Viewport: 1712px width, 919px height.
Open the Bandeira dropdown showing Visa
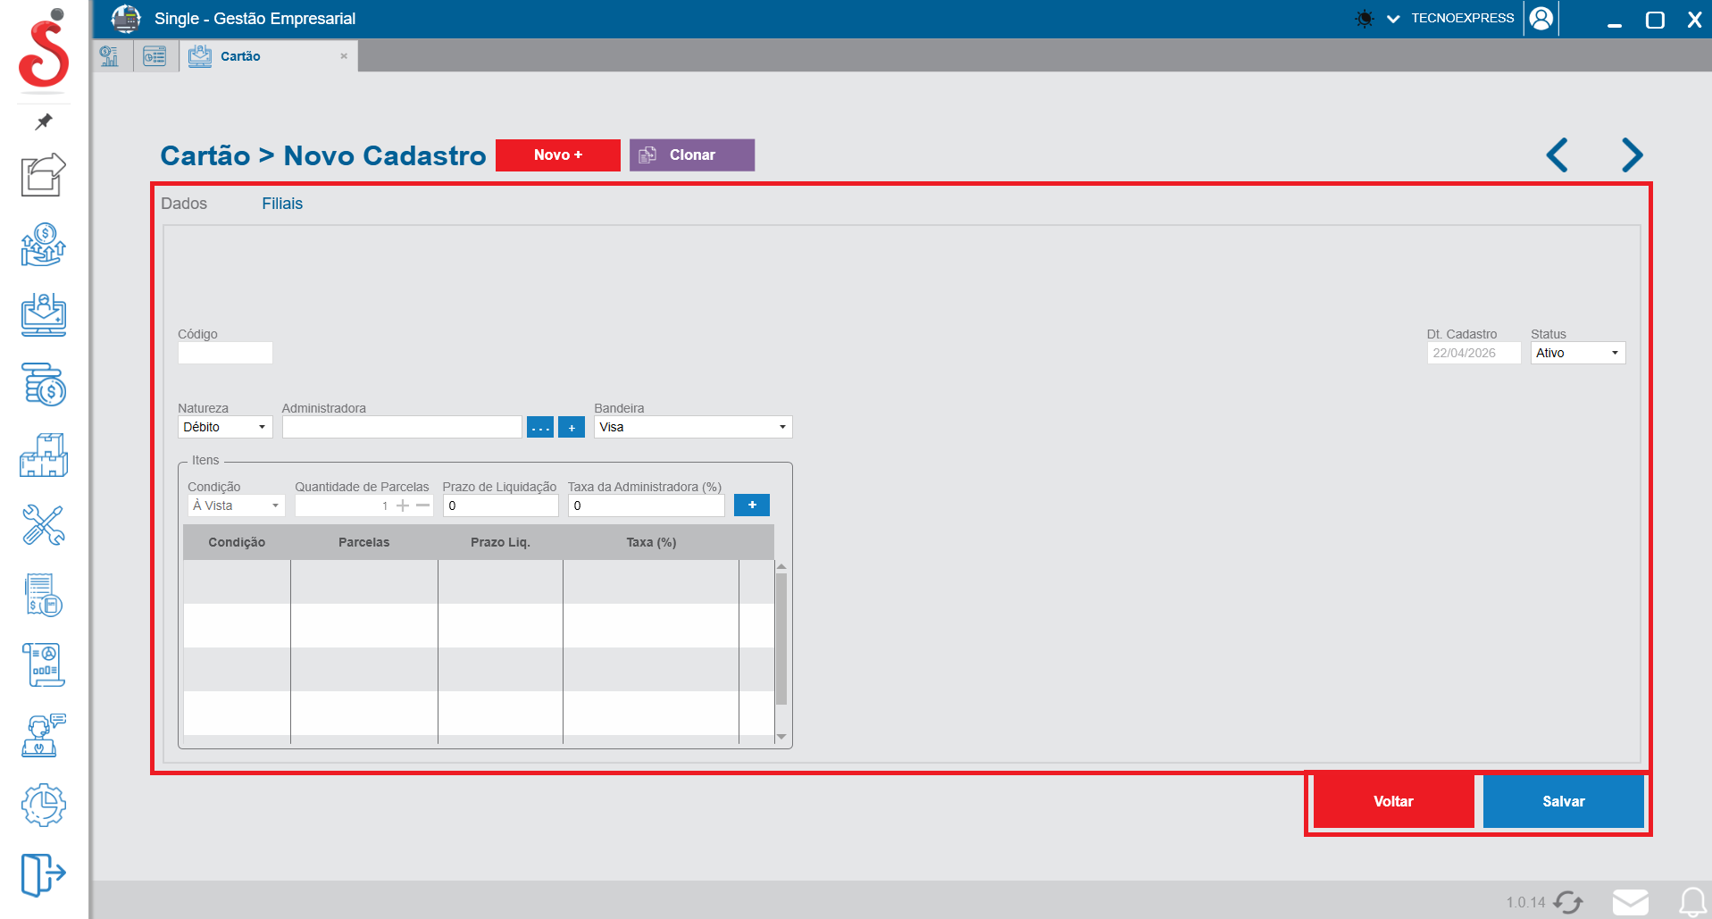692,427
